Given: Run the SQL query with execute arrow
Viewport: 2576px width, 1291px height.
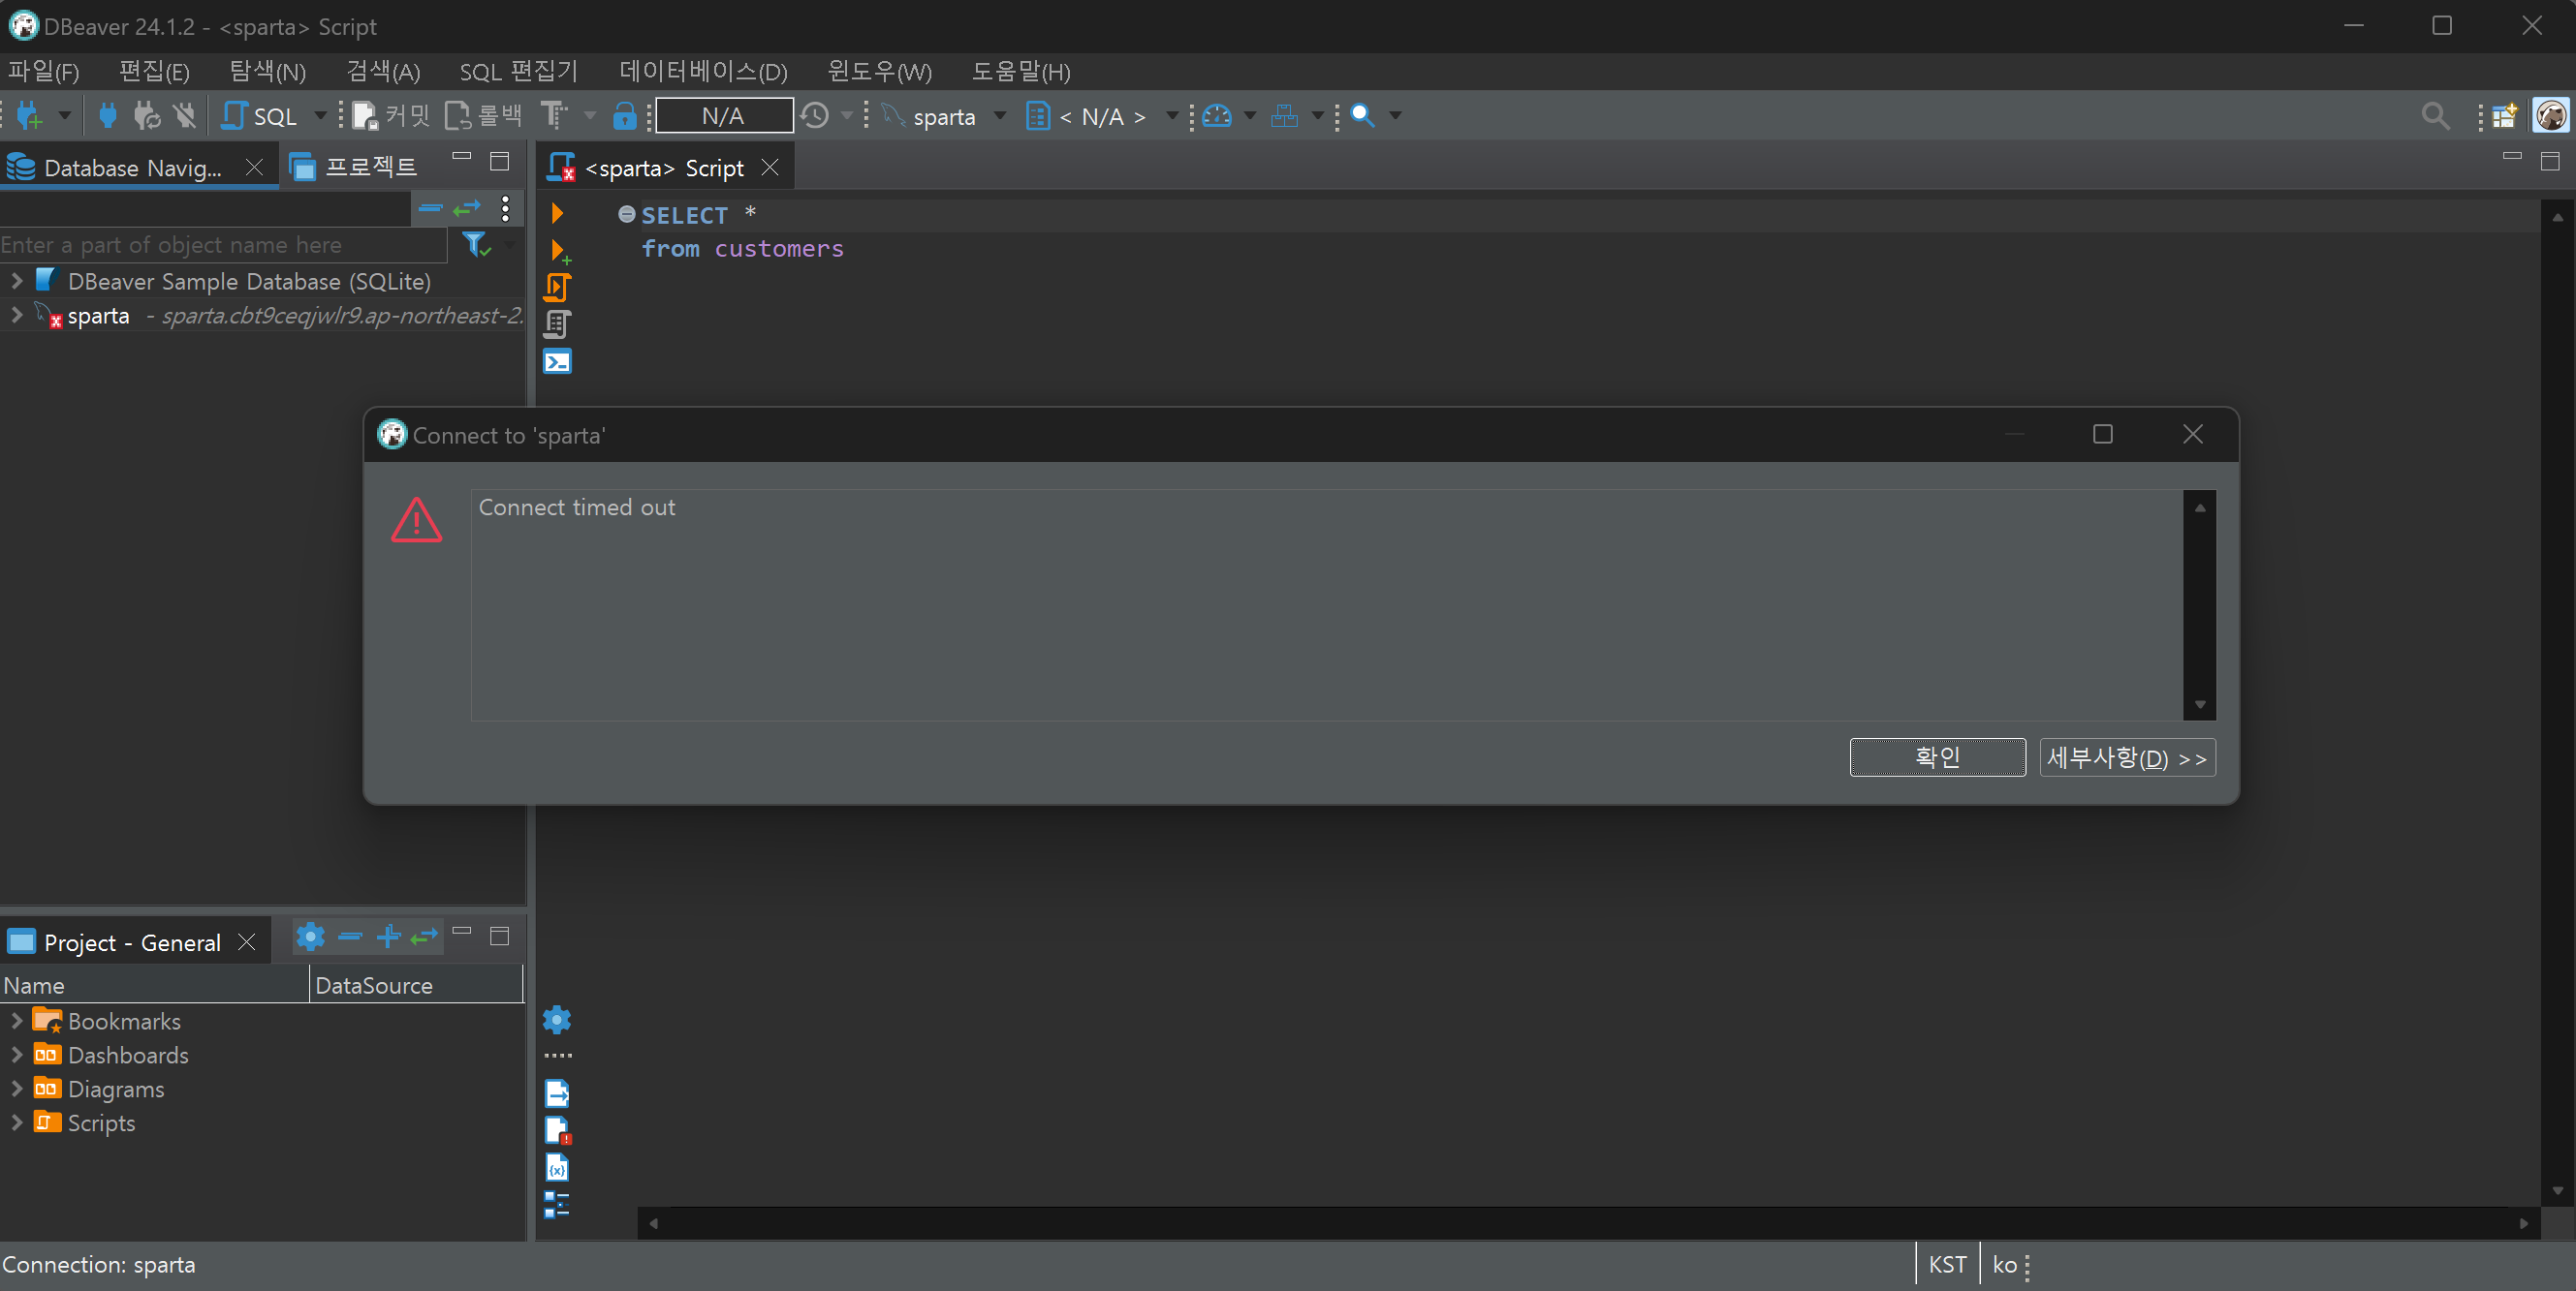Looking at the screenshot, I should 557,213.
